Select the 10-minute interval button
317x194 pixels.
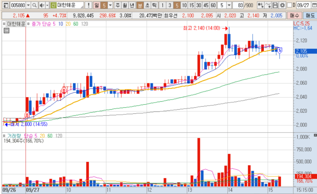pos(184,5)
